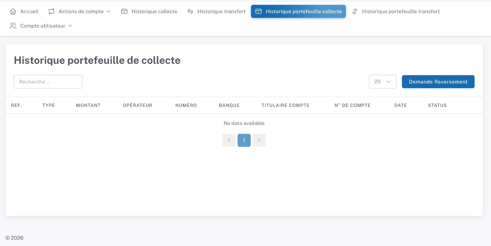
Task: Open the Actions de compte menu
Action: pyautogui.click(x=79, y=11)
